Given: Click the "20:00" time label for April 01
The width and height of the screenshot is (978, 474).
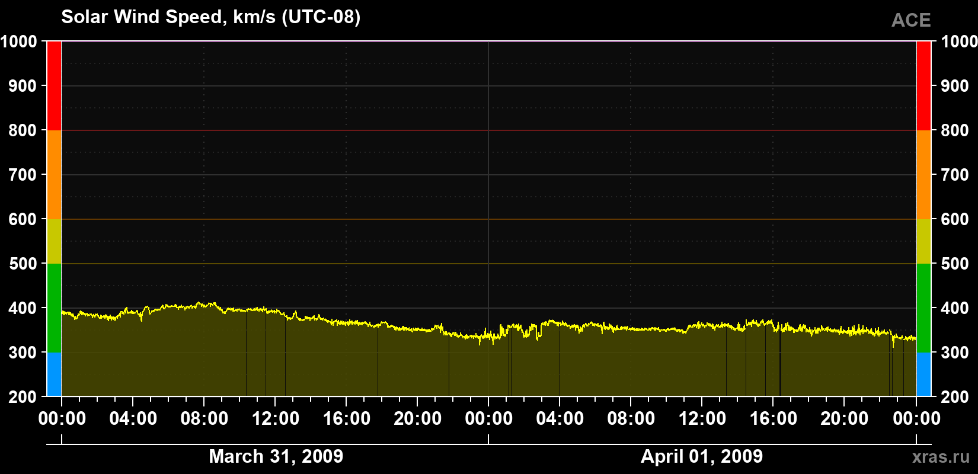Looking at the screenshot, I should coord(844,419).
